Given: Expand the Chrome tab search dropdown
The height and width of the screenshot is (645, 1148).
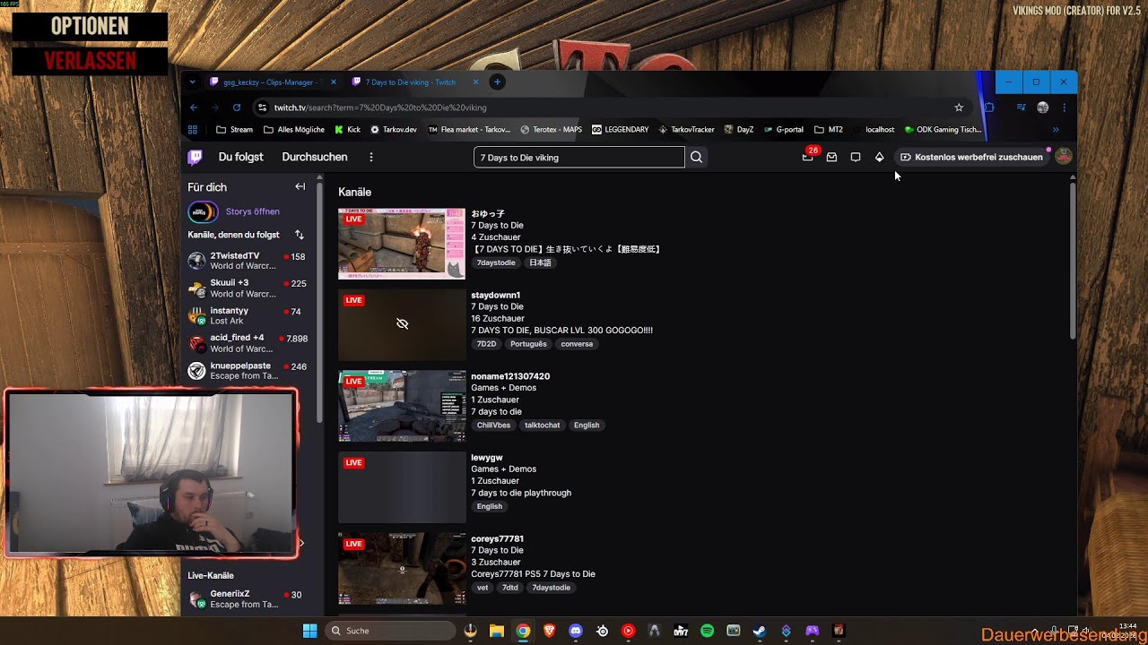Looking at the screenshot, I should [x=192, y=82].
